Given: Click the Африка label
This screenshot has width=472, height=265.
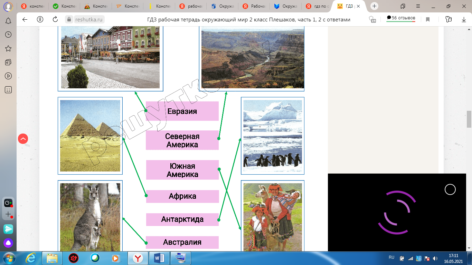Looking at the screenshot, I should (x=182, y=196).
